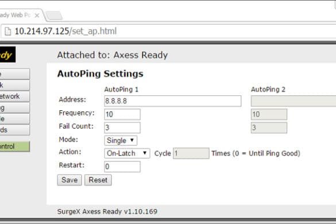Viewport: 336px width, 224px height.
Task: Click the 'AutoPing 1' column label
Action: pos(121,90)
